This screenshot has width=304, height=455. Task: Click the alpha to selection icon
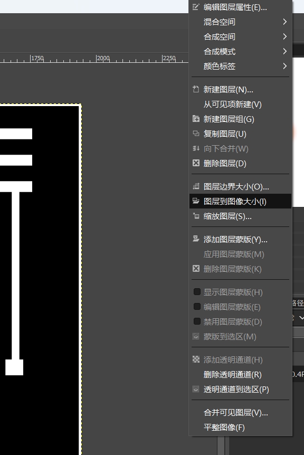[x=196, y=389]
